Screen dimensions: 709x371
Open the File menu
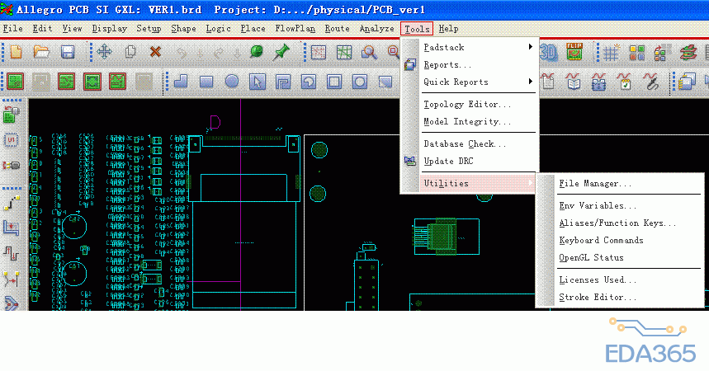point(12,29)
